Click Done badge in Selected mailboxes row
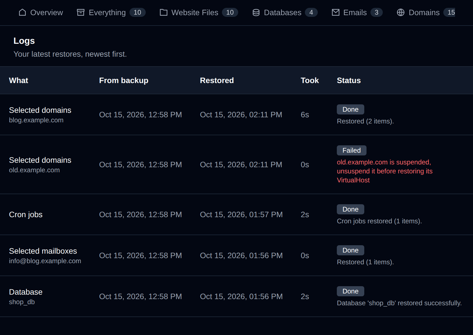This screenshot has height=335, width=473. [x=350, y=250]
